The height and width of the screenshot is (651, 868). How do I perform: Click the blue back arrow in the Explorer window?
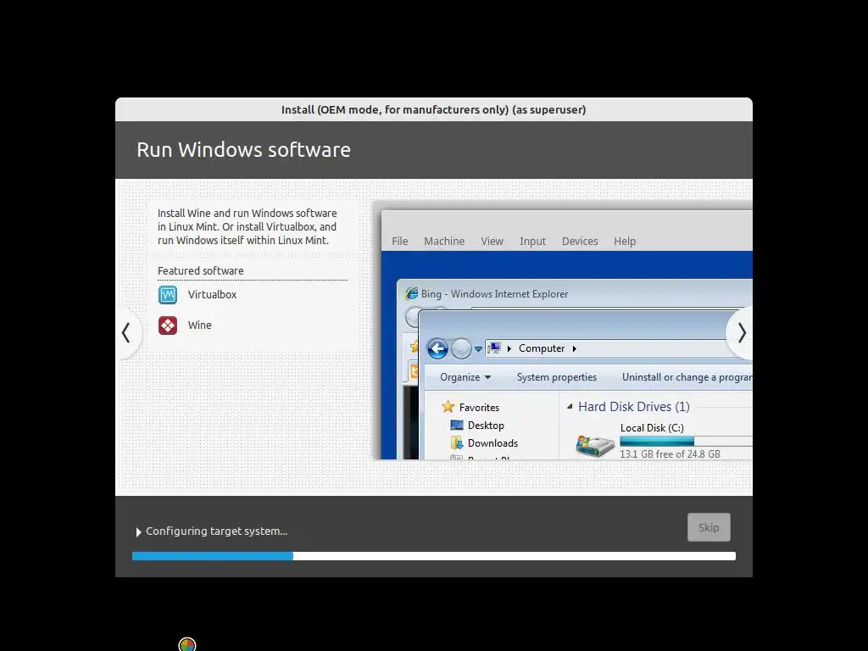(x=437, y=348)
